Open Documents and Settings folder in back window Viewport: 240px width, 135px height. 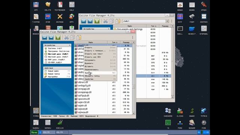(x=129, y=29)
